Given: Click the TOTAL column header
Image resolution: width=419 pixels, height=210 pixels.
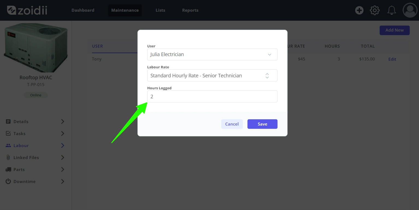Looking at the screenshot, I should [x=368, y=46].
